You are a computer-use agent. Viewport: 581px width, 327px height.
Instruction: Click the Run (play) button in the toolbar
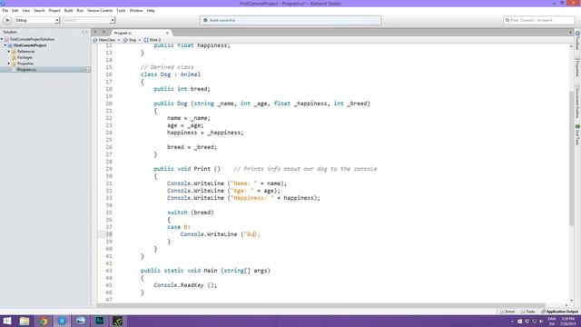coord(7,20)
